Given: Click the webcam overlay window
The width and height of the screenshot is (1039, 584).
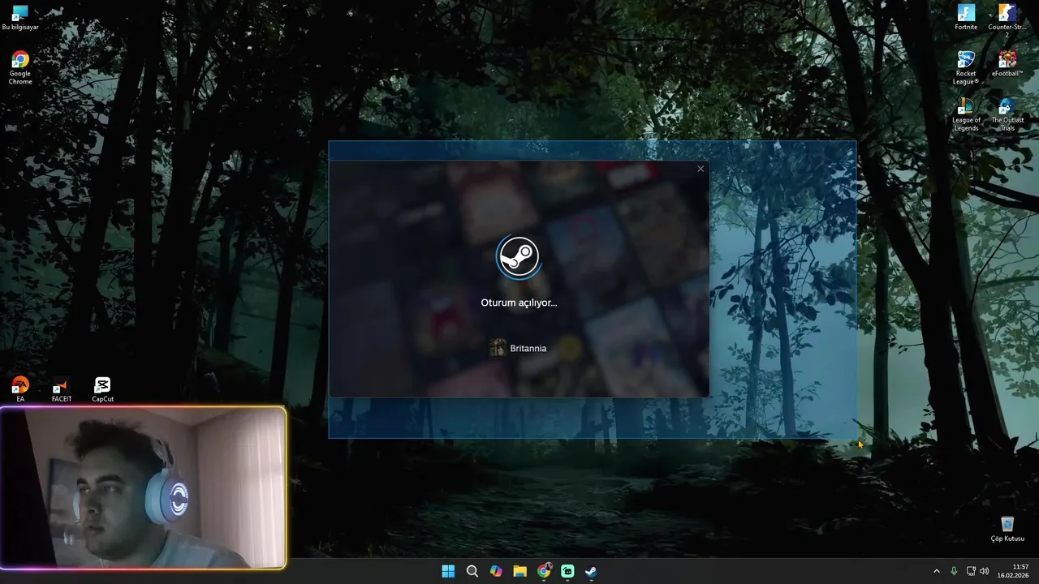Looking at the screenshot, I should coord(143,487).
